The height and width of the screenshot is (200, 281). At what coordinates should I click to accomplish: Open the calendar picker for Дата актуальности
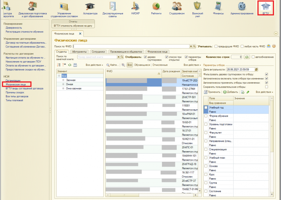[256, 69]
